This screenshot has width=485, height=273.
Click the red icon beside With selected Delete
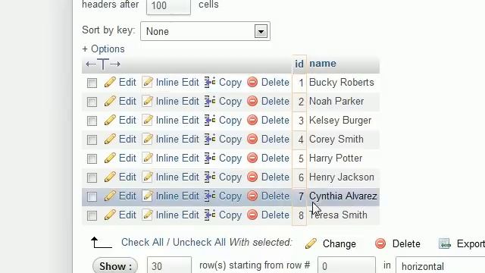(380, 243)
